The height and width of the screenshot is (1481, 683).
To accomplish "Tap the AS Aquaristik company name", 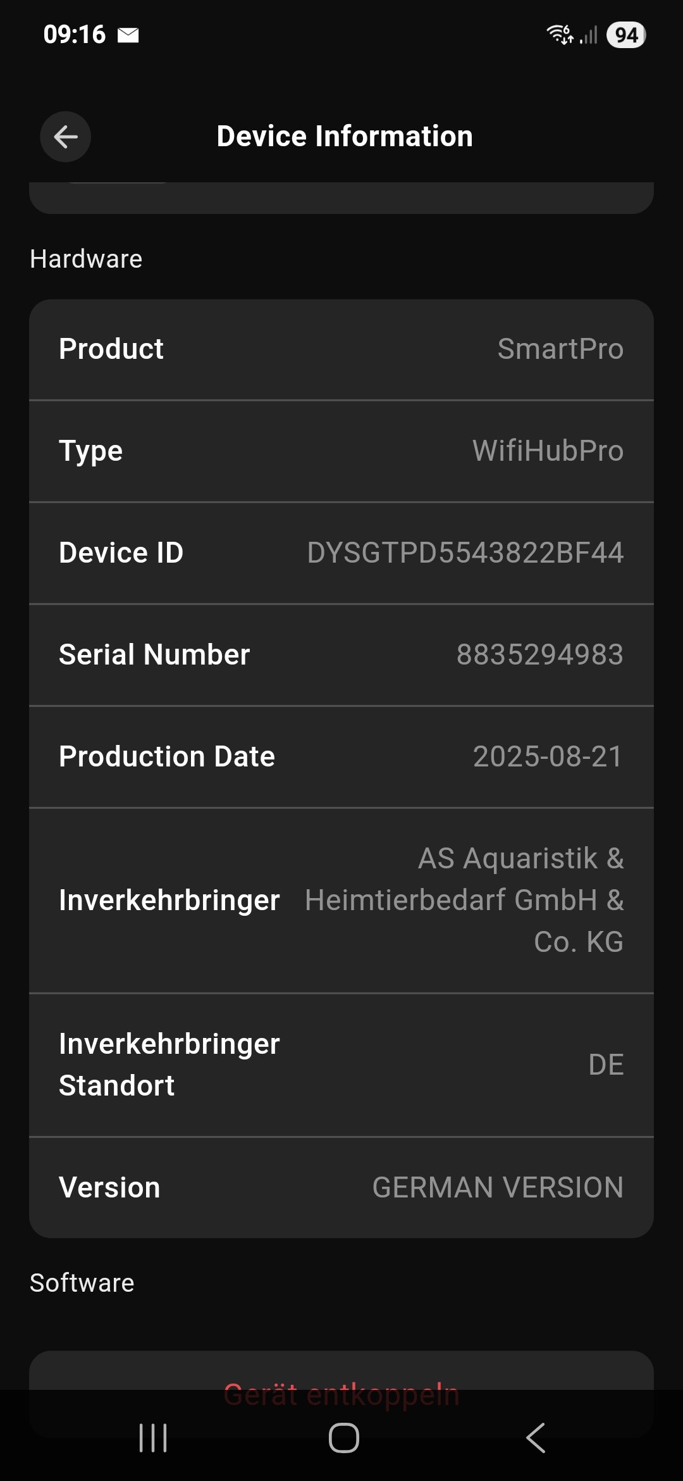I will [x=464, y=900].
